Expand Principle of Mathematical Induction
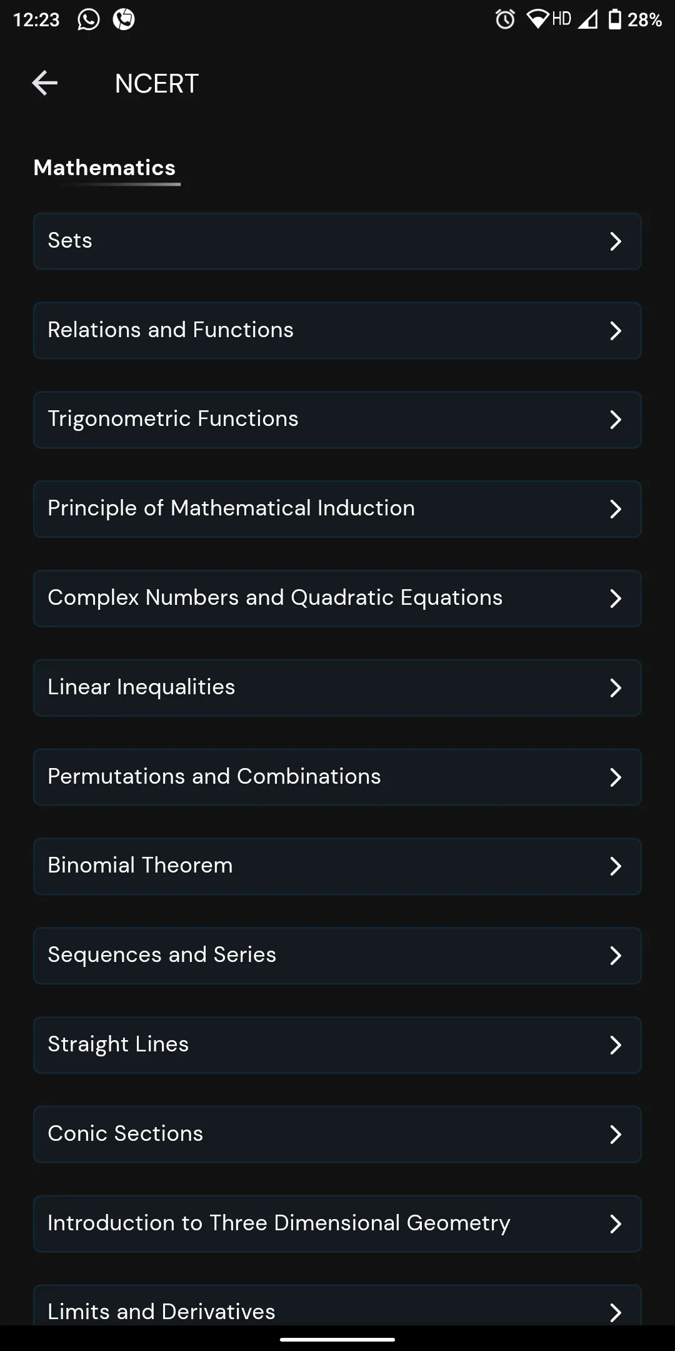675x1351 pixels. (x=337, y=509)
